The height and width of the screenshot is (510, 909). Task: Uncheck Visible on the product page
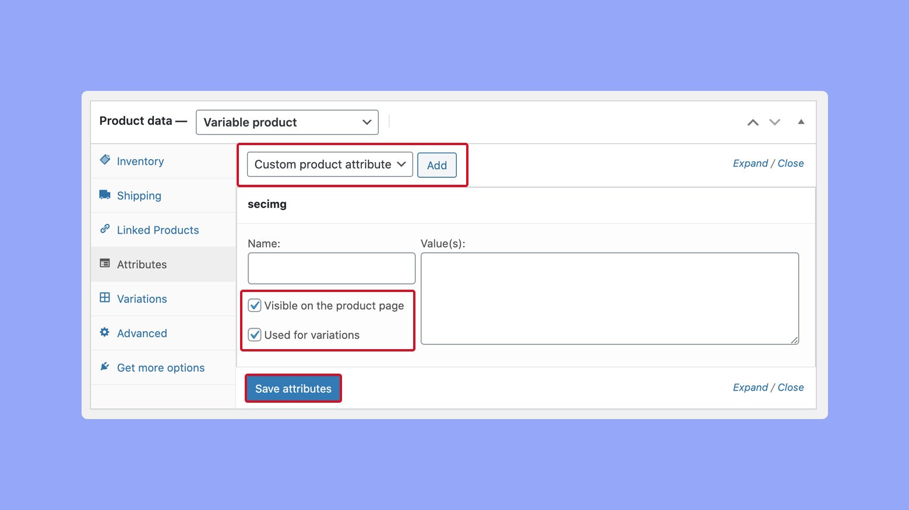(x=255, y=305)
